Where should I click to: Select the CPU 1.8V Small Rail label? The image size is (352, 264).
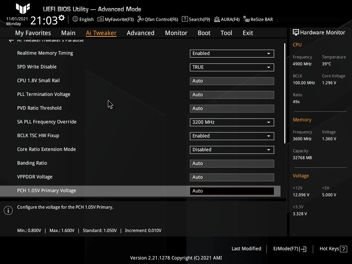38,80
